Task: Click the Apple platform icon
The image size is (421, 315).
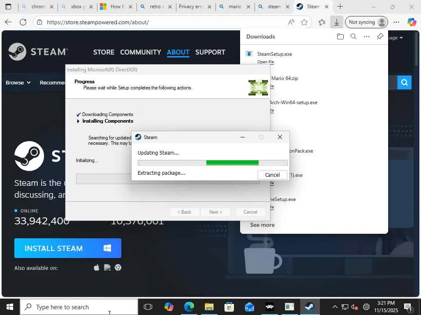Action: click(x=96, y=267)
